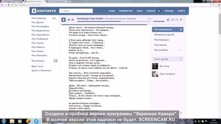Open the игры header menu
The width and height of the screenshot is (221, 124).
(140, 11)
